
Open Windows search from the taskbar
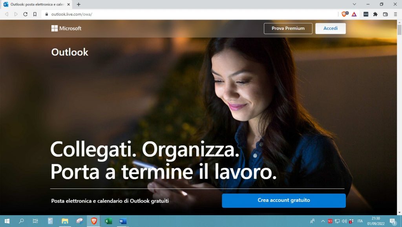click(x=21, y=221)
